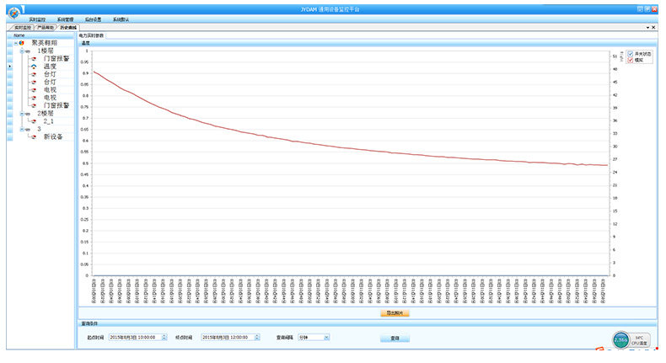Collapse the 1楼层 tree node
Screen dimensions: 666x363
pyautogui.click(x=20, y=51)
